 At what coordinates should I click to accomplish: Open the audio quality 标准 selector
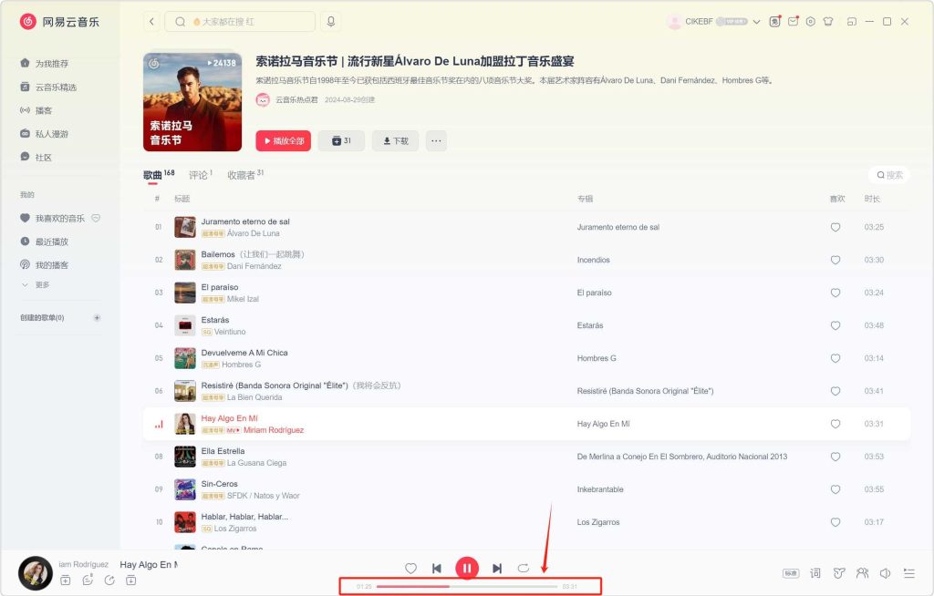pyautogui.click(x=791, y=573)
